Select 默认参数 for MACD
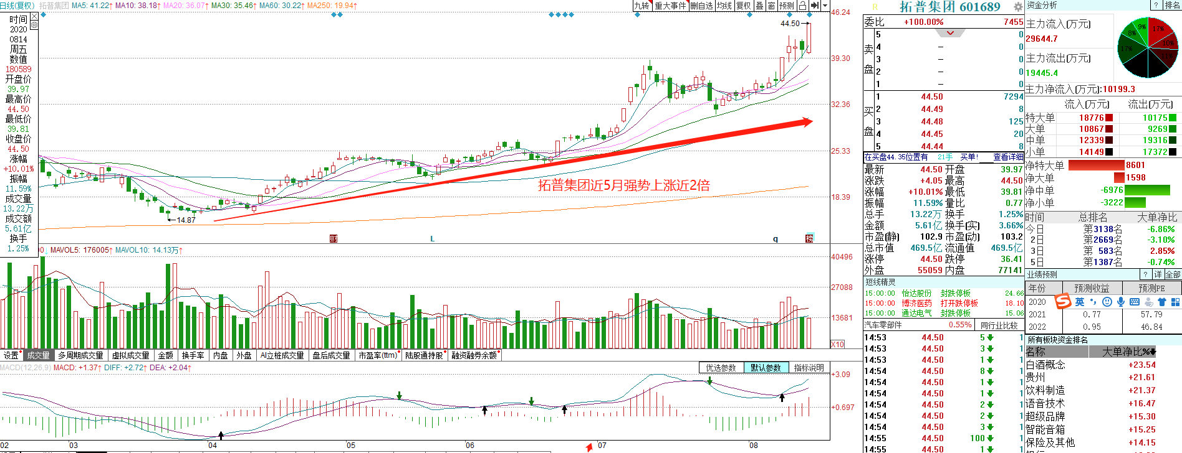This screenshot has height=453, width=1182. (766, 368)
